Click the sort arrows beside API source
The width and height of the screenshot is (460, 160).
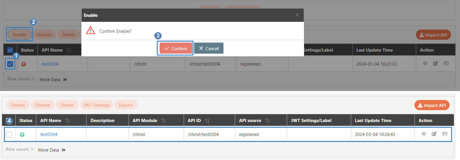[x=267, y=121]
